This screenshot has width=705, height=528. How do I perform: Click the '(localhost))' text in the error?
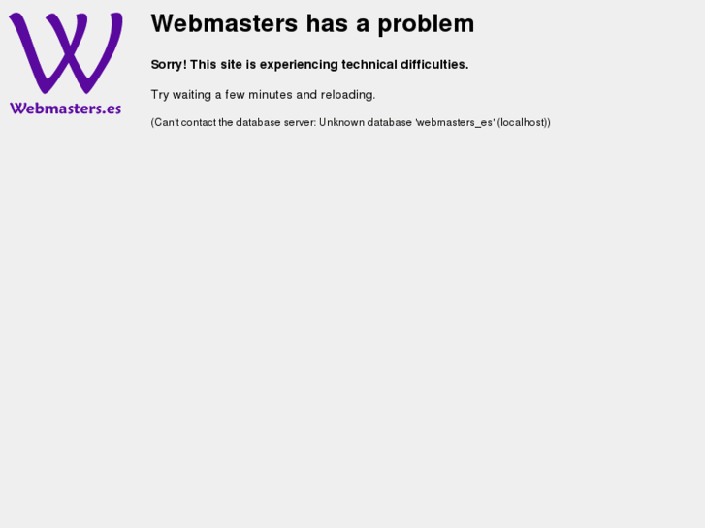[524, 122]
